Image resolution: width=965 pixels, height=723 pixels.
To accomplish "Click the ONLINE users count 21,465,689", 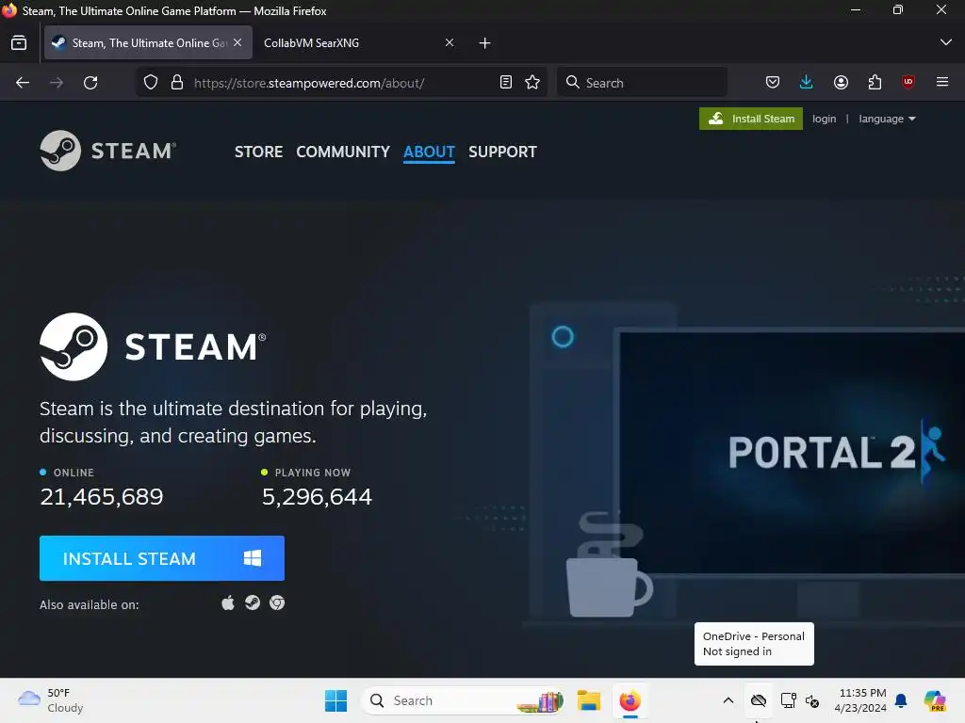I will point(102,497).
